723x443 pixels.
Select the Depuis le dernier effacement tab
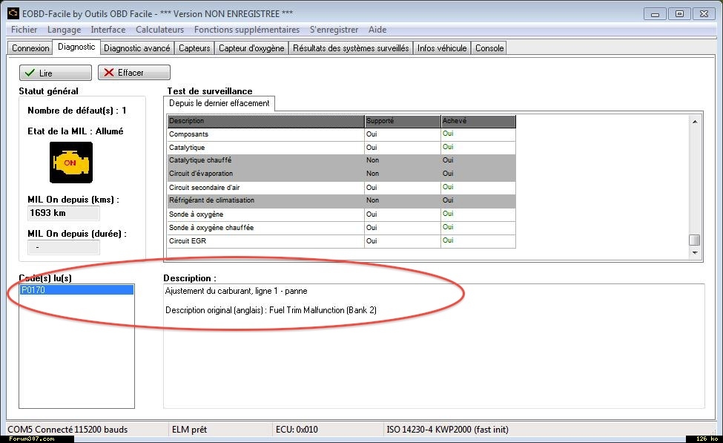219,103
